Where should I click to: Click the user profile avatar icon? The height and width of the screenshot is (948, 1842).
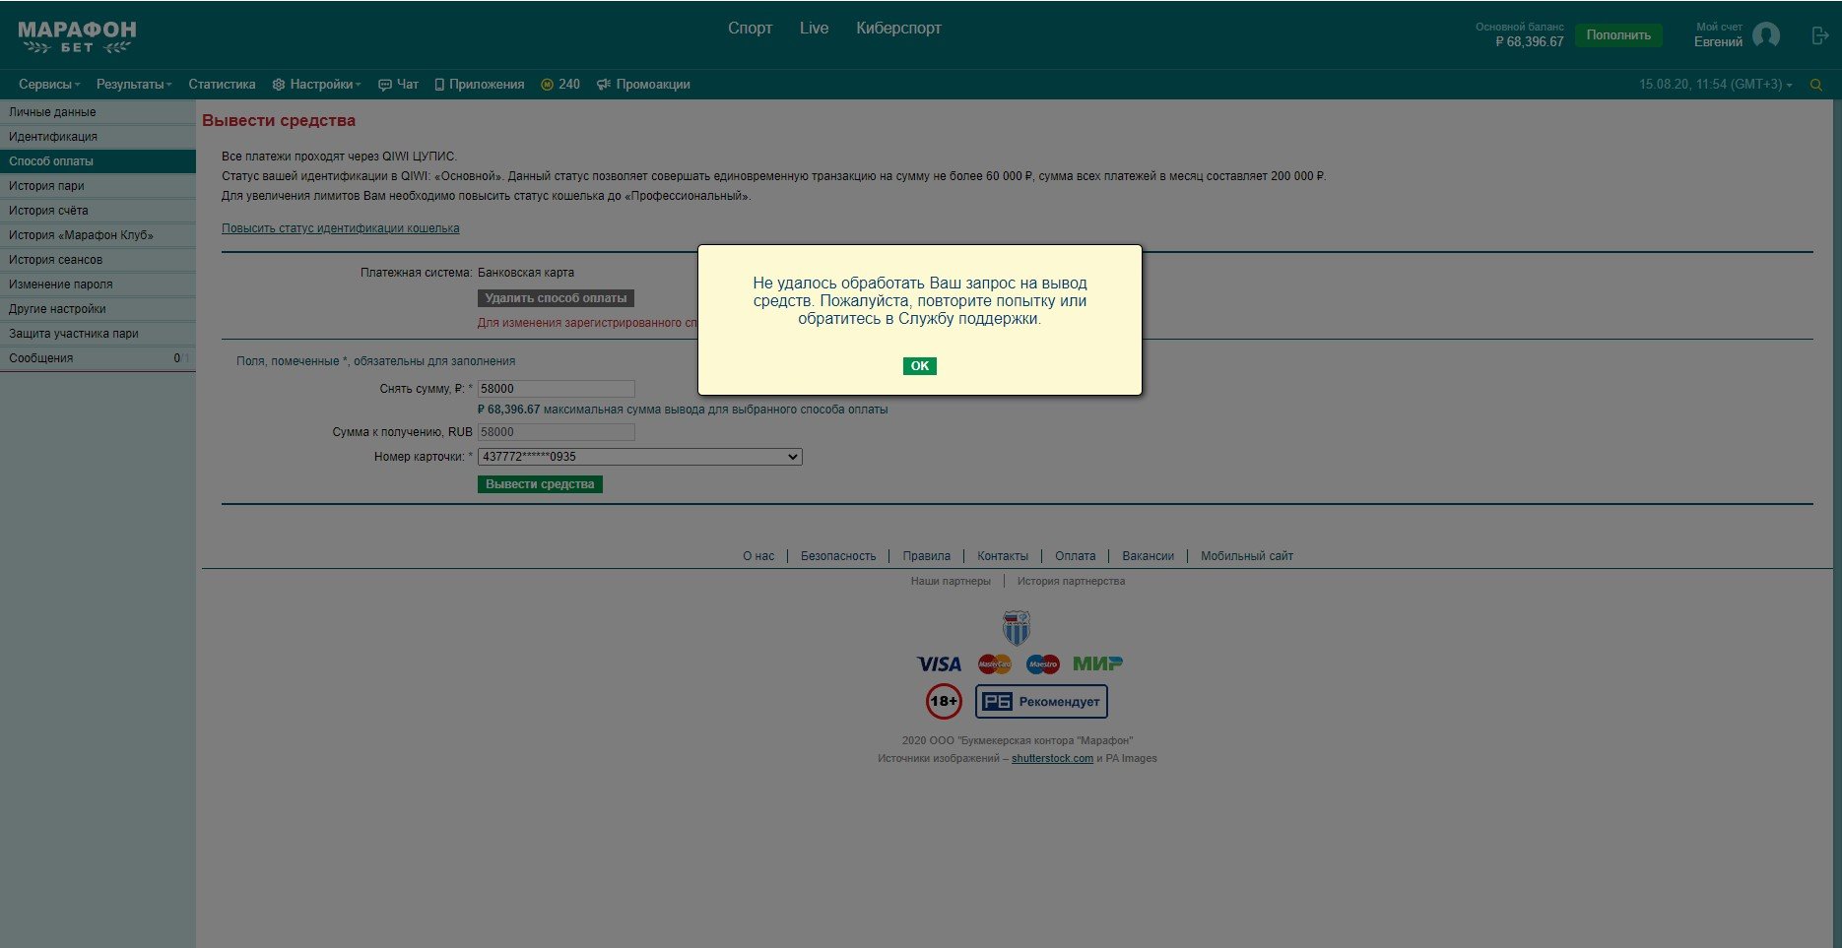[x=1766, y=35]
